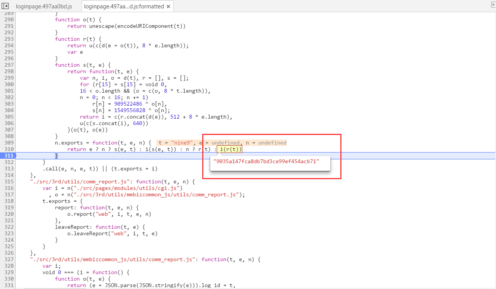Click "var i;" on line 328
Image resolution: width=496 pixels, height=289 pixels.
[x=52, y=266]
